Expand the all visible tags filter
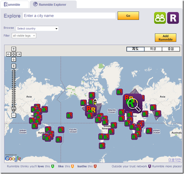 coord(24,36)
